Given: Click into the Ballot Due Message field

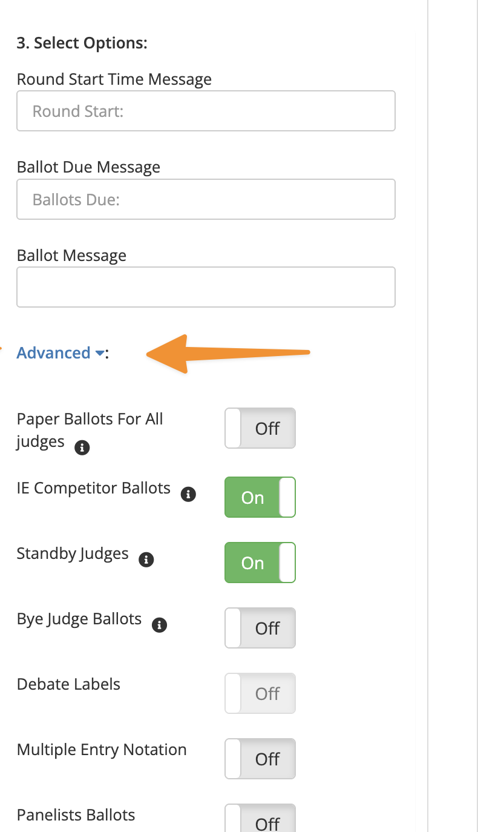Looking at the screenshot, I should [x=206, y=199].
